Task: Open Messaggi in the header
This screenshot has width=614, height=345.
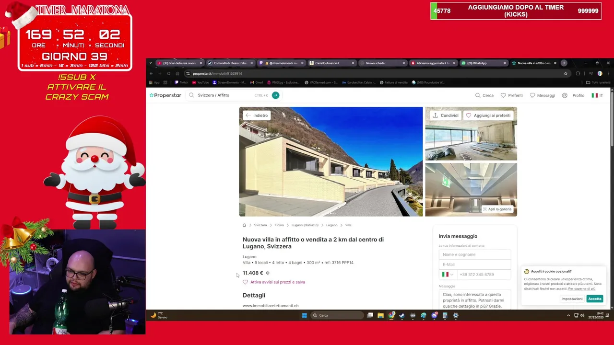Action: pos(543,95)
